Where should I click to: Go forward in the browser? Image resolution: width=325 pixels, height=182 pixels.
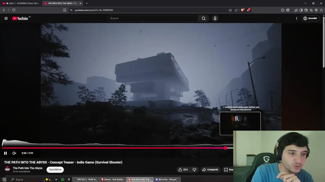point(9,10)
